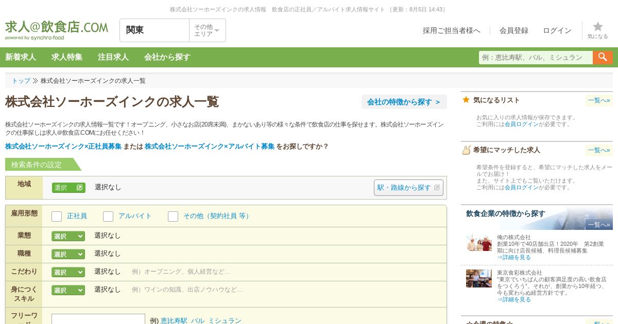Click the 株式会社ソーホーズインクの求人一覧 heading
Image resolution: width=618 pixels, height=324 pixels.
tap(112, 102)
